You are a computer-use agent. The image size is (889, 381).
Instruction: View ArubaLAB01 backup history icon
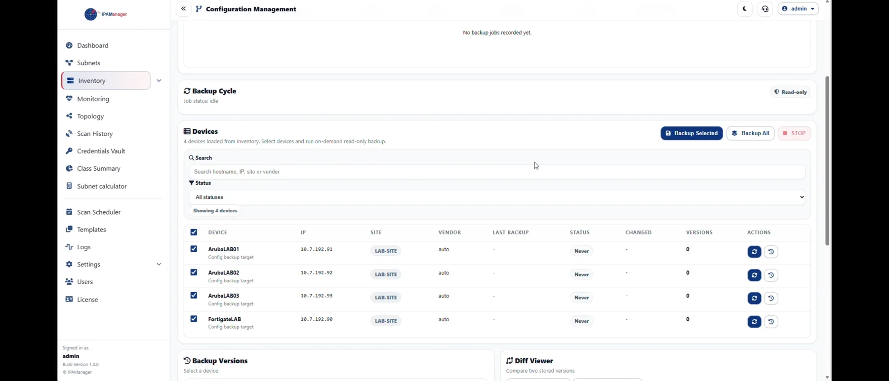click(771, 252)
